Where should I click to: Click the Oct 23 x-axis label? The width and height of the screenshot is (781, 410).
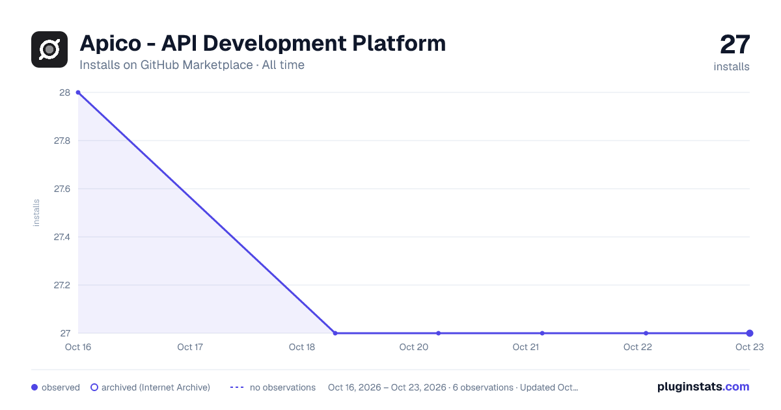tap(749, 347)
